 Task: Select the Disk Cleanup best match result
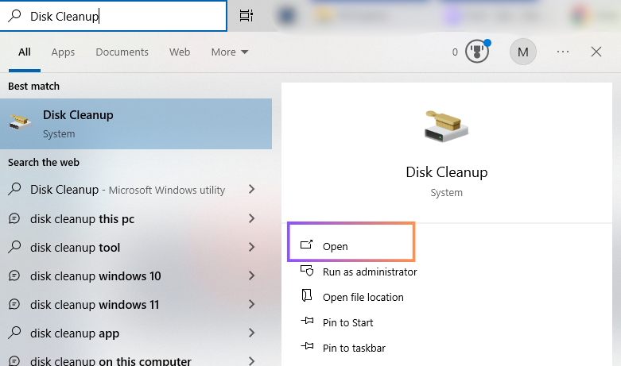pyautogui.click(x=135, y=123)
